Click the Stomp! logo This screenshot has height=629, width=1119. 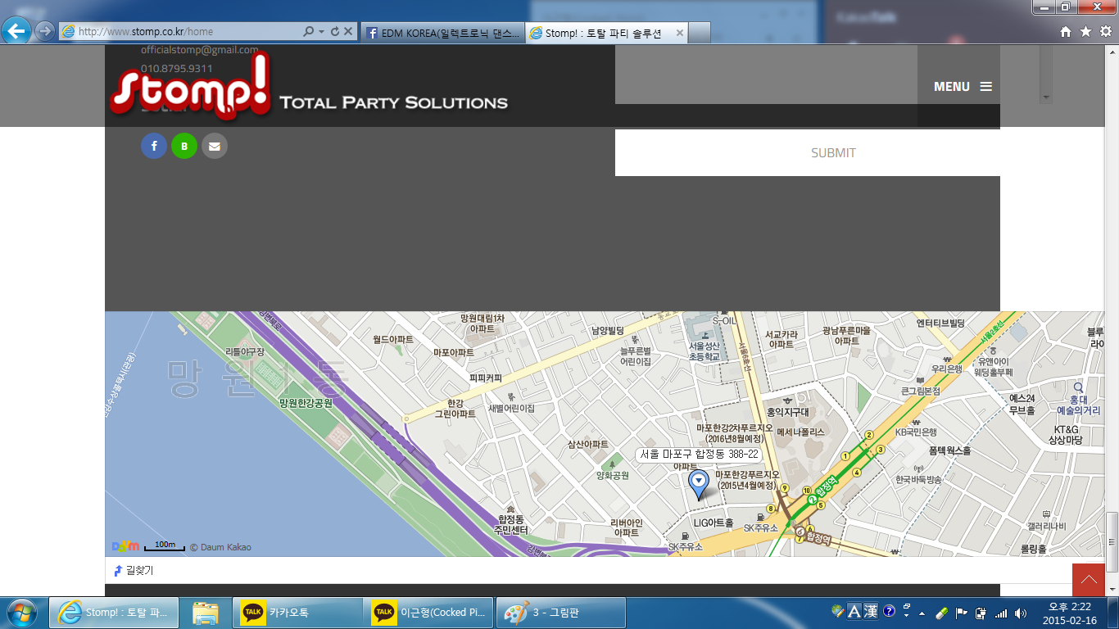190,85
